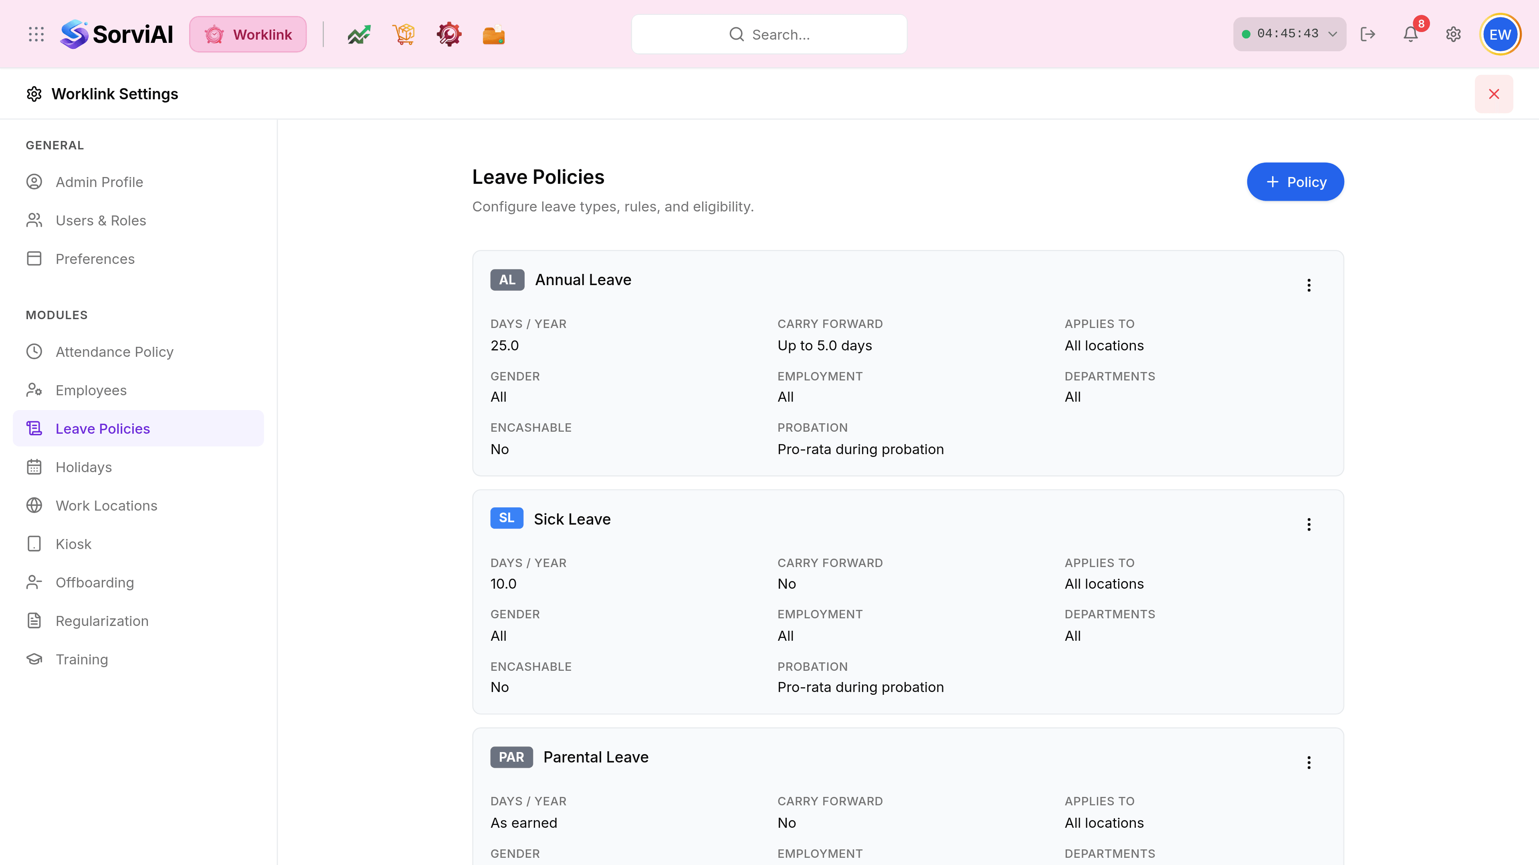Open Sick Leave three-dot menu
Viewport: 1539px width, 865px height.
pos(1309,524)
